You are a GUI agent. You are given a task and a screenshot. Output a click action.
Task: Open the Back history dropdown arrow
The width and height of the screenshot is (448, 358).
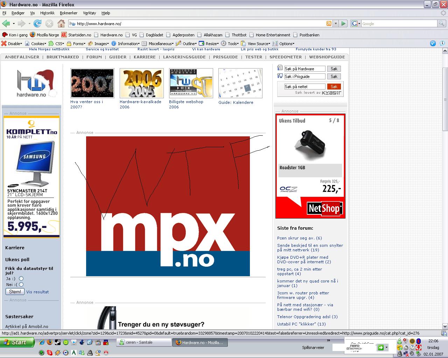point(14,23)
